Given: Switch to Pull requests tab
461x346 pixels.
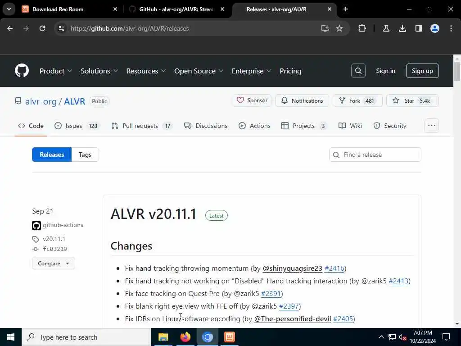Looking at the screenshot, I should [x=142, y=126].
